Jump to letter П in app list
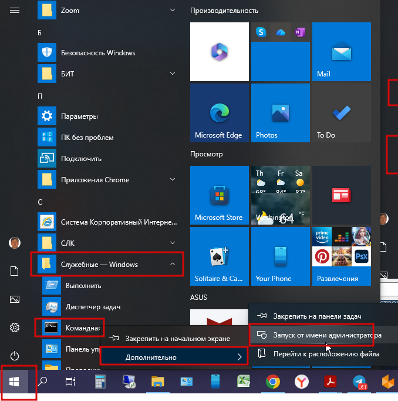Screen dimensions: 398x401 point(40,96)
